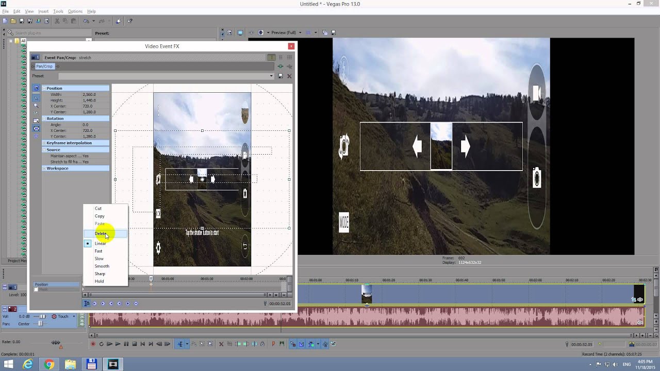Image resolution: width=660 pixels, height=371 pixels.
Task: Toggle size about center in Pan/Crop
Action: 36,128
